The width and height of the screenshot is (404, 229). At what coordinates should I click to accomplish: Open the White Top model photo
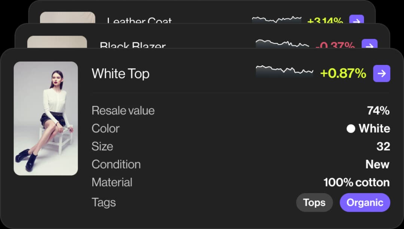pyautogui.click(x=46, y=118)
